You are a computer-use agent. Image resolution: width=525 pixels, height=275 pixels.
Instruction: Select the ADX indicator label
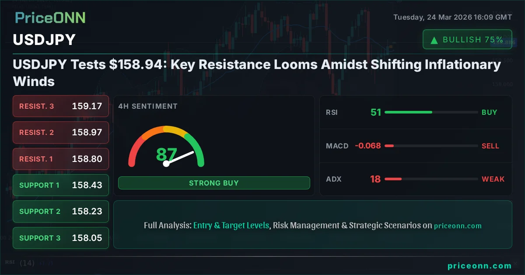coord(333,179)
